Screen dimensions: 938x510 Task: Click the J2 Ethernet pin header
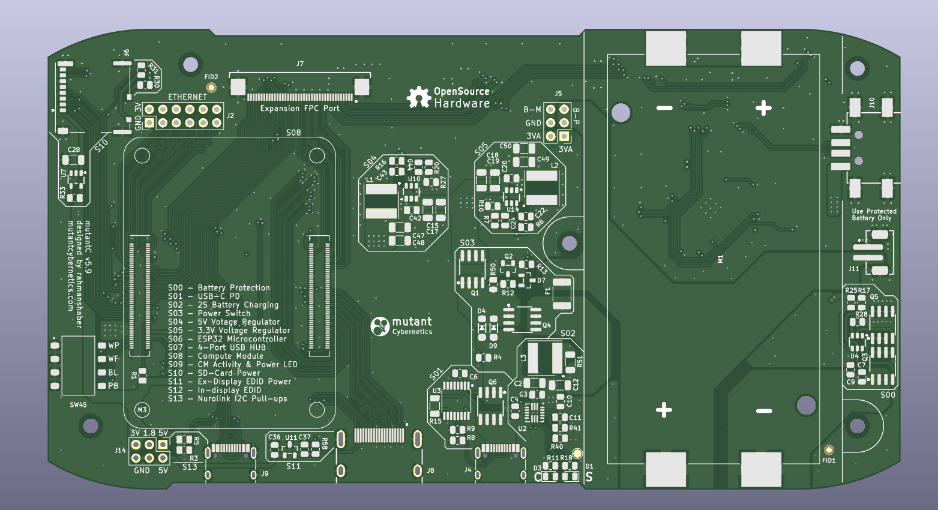182,116
